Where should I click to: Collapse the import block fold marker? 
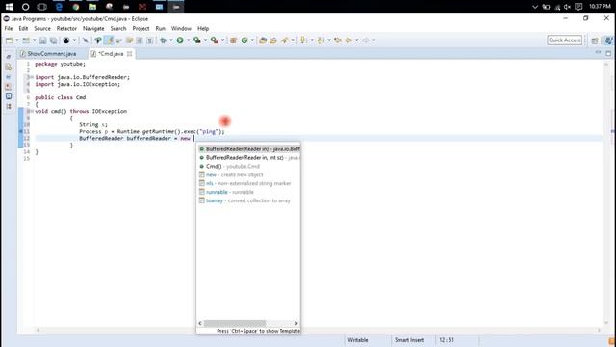[32, 77]
